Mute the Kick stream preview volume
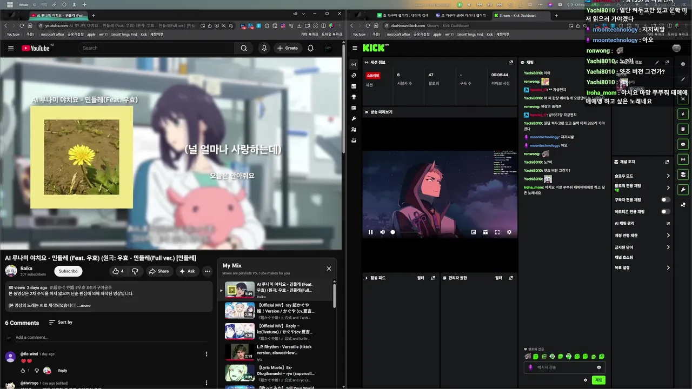 pos(382,232)
